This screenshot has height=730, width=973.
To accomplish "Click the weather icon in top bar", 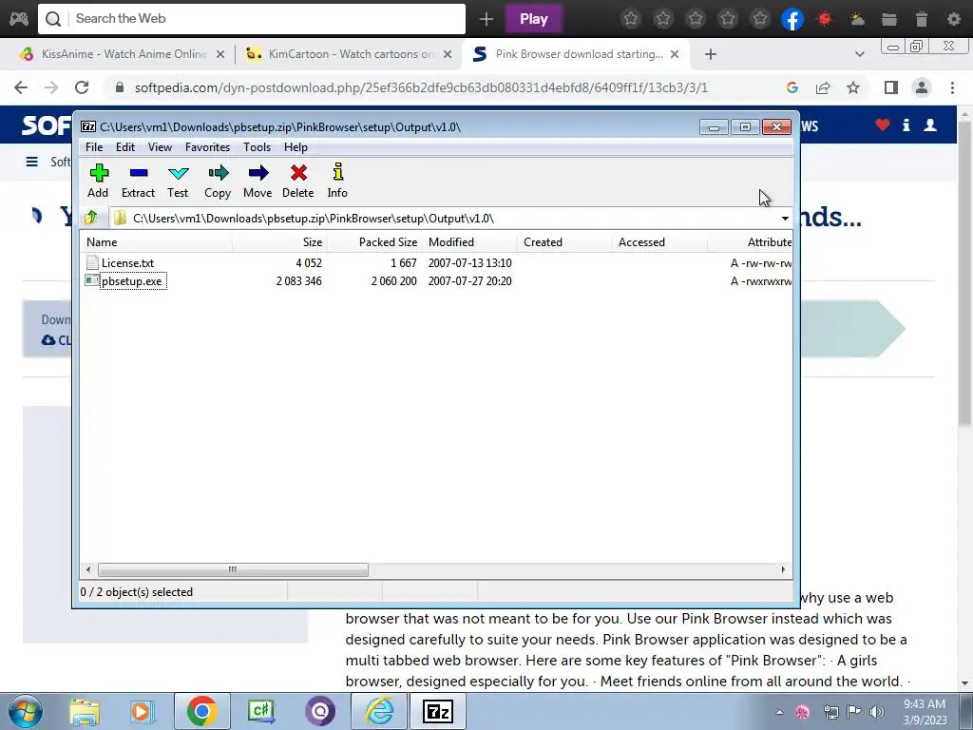I will pos(857,19).
